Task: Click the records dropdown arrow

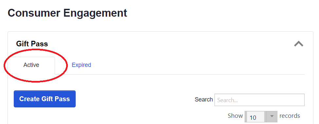Action: click(x=272, y=116)
